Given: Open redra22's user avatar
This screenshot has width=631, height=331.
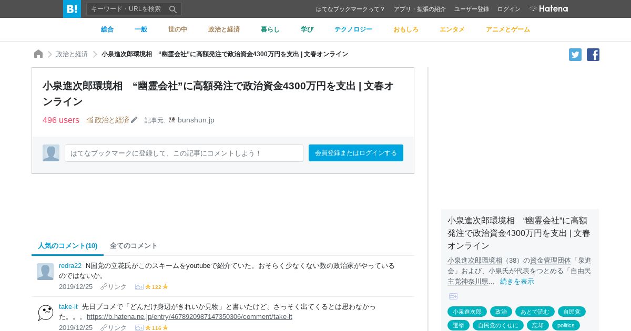Looking at the screenshot, I should tap(45, 272).
